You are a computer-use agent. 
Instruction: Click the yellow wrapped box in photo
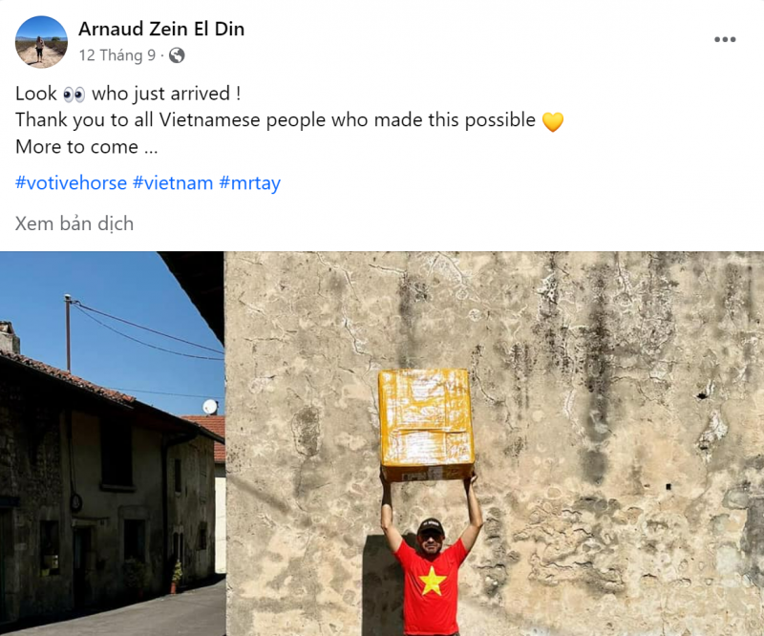427,425
